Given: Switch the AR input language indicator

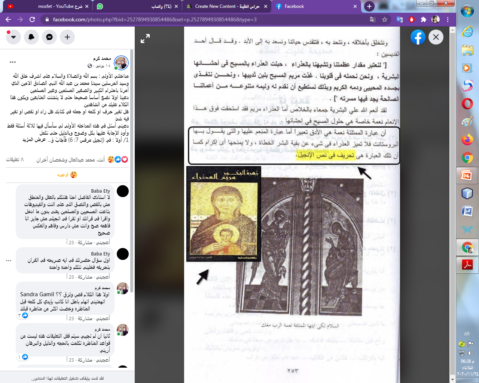Looking at the screenshot, I should coord(467,334).
